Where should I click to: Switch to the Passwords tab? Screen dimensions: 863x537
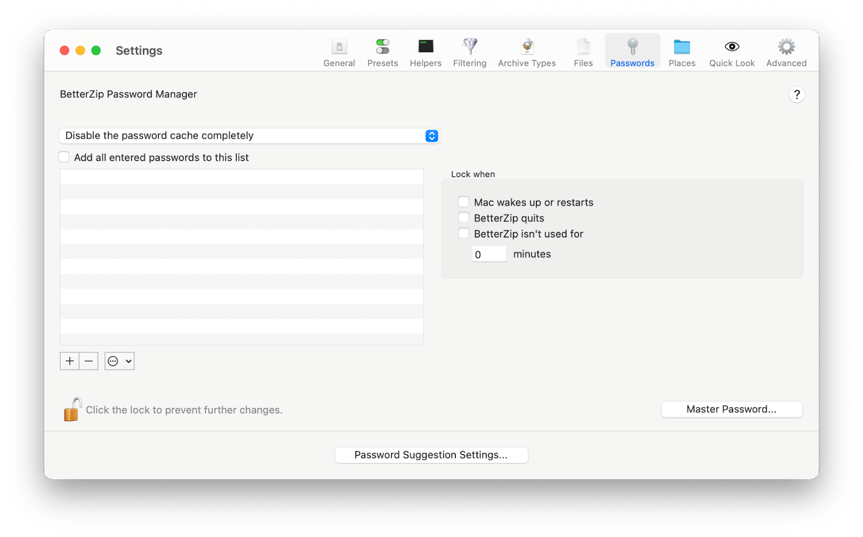[x=632, y=51]
